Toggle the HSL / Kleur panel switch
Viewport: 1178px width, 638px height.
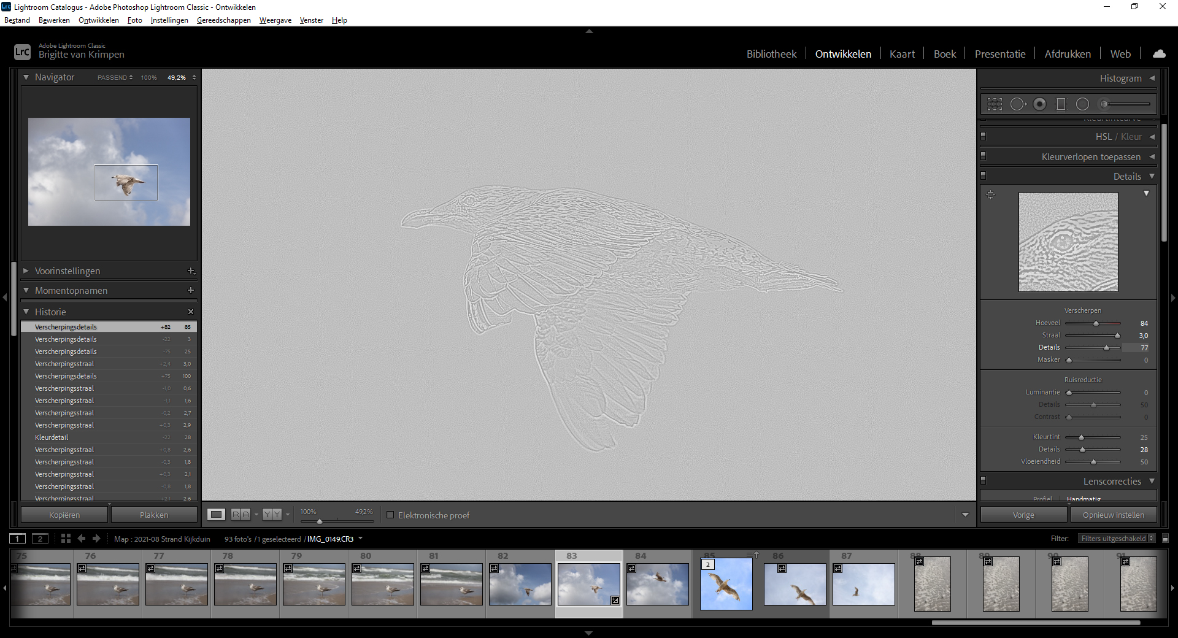[983, 136]
